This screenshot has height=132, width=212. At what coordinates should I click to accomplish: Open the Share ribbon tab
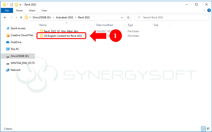coord(32,11)
